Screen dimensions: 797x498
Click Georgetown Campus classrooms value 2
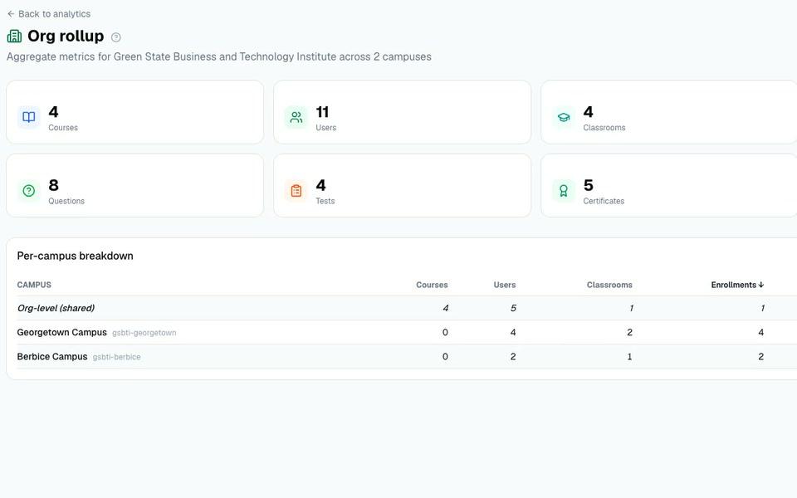point(630,332)
